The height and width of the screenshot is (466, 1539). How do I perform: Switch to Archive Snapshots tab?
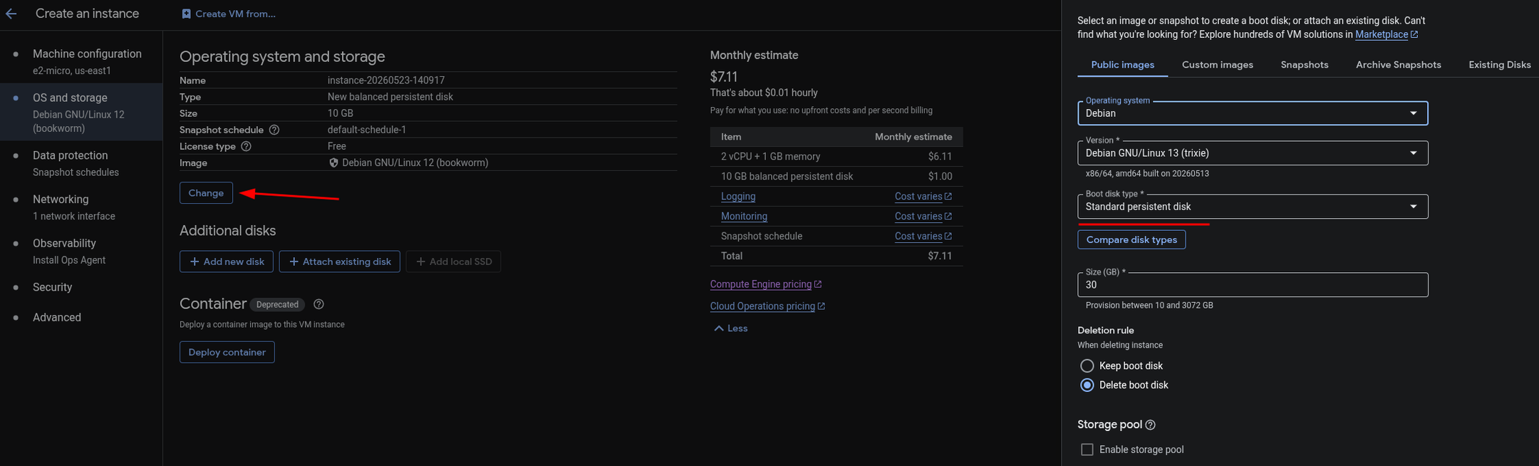(x=1398, y=65)
